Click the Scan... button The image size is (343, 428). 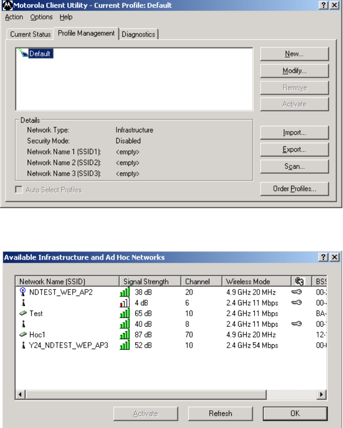click(294, 166)
